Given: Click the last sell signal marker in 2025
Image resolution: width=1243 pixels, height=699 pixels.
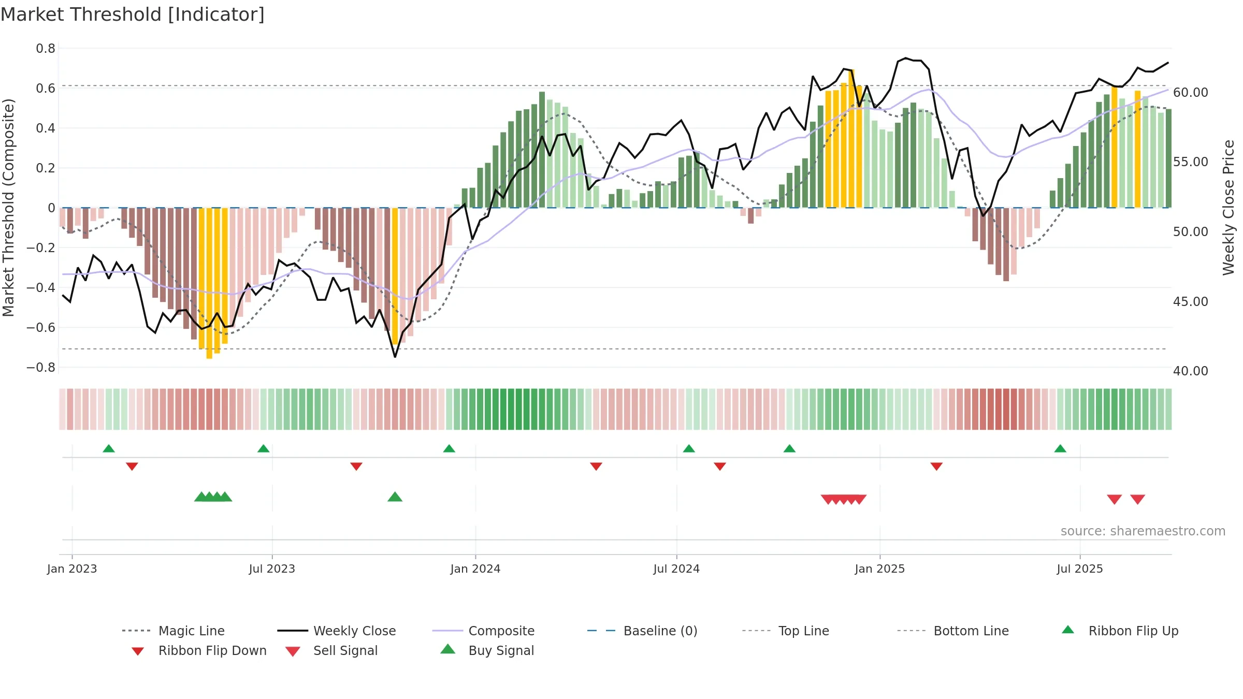Looking at the screenshot, I should click(x=1138, y=499).
